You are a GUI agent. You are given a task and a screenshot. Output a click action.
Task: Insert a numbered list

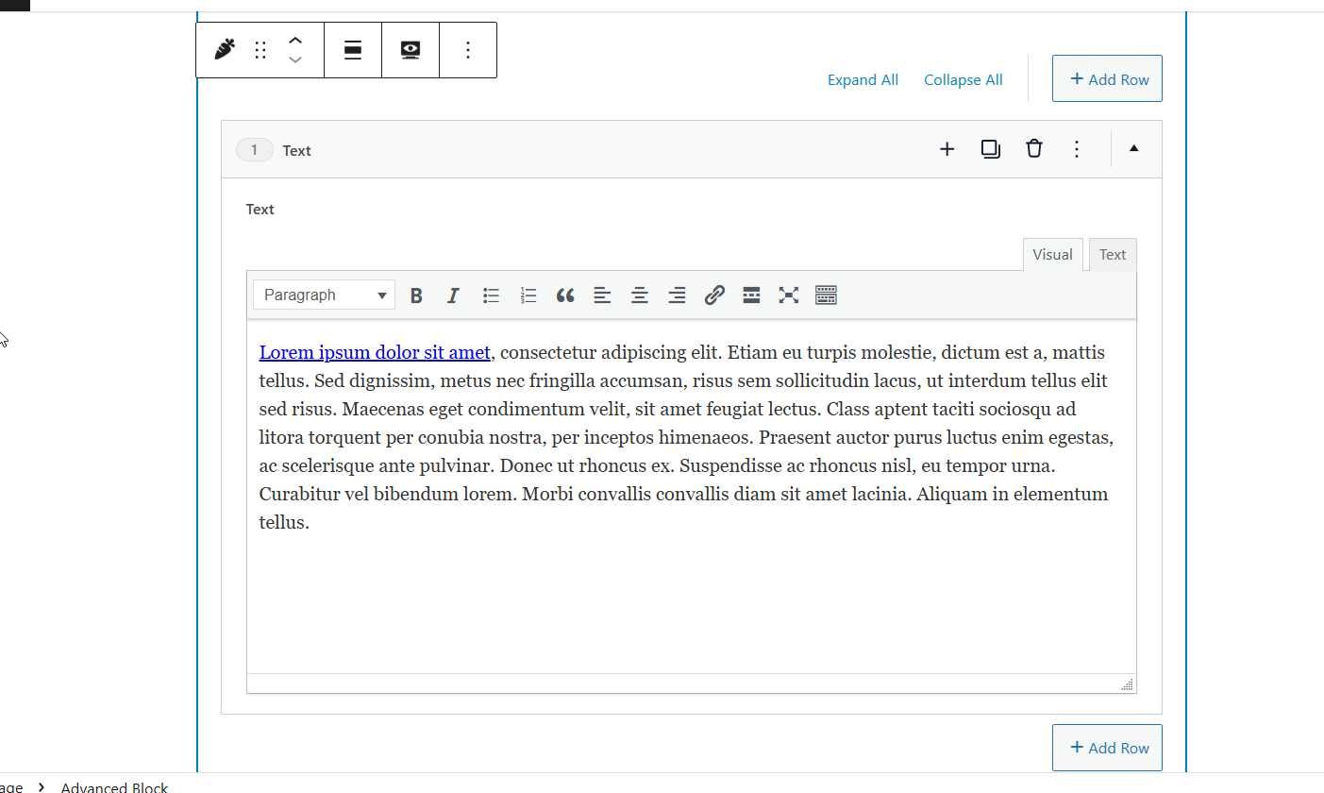coord(528,295)
